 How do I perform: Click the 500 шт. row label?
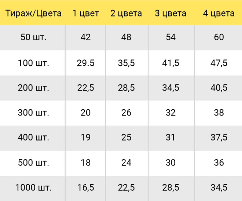click(x=33, y=162)
